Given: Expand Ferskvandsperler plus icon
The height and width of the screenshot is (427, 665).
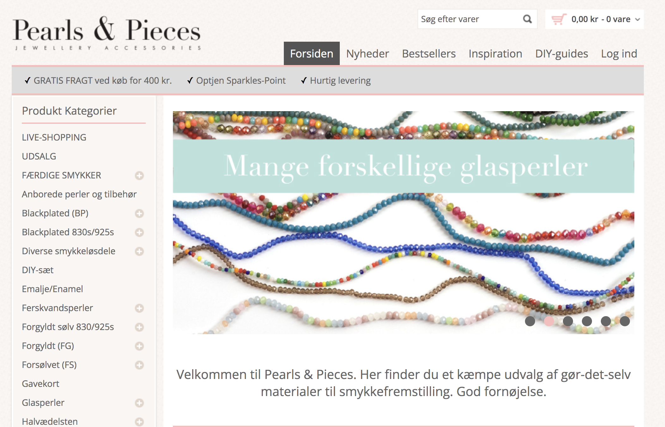Looking at the screenshot, I should tap(139, 308).
